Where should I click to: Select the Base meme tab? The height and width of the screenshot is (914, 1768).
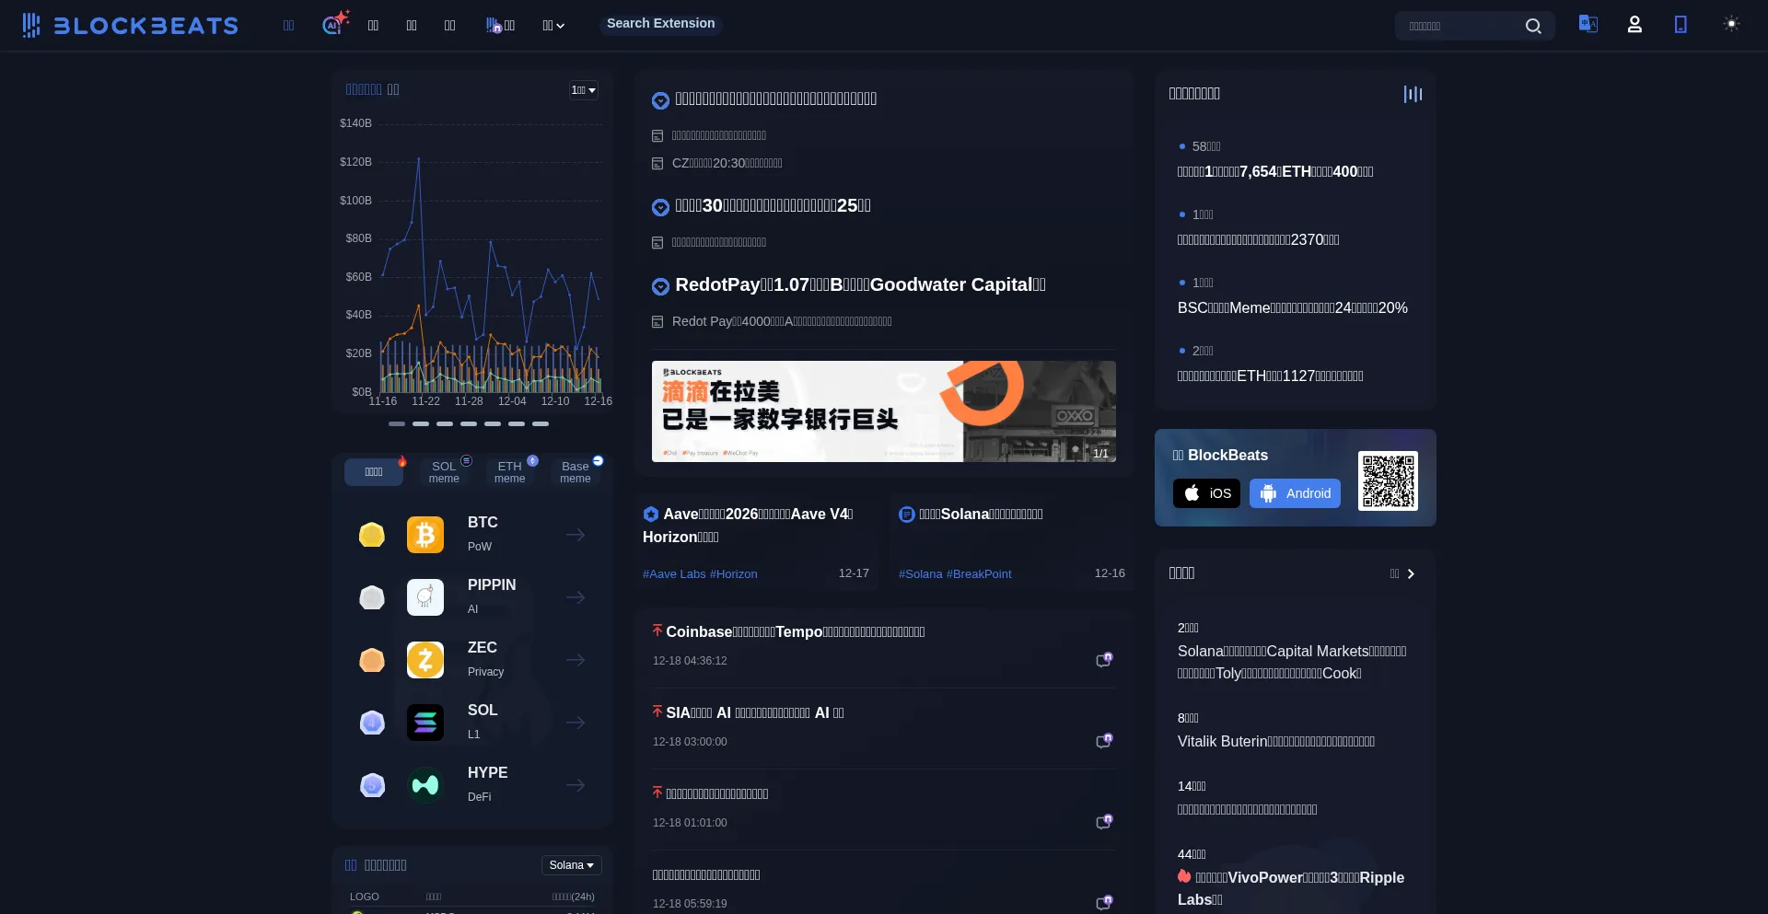pos(576,472)
